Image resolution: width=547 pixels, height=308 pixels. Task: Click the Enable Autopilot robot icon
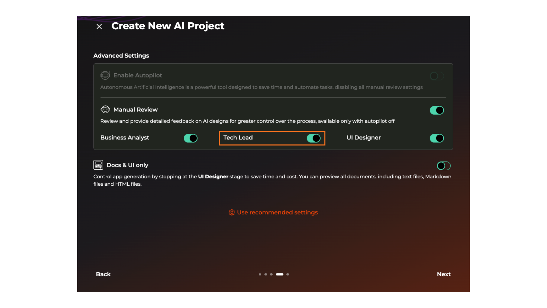coord(105,75)
